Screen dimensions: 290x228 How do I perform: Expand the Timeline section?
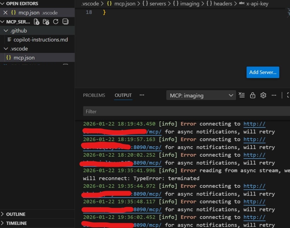[16, 223]
